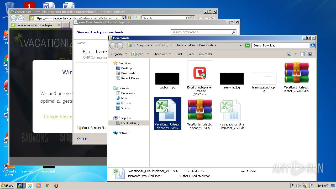The image size is (336, 189).
Task: Select Network in navigation pane
Action: 124,133
